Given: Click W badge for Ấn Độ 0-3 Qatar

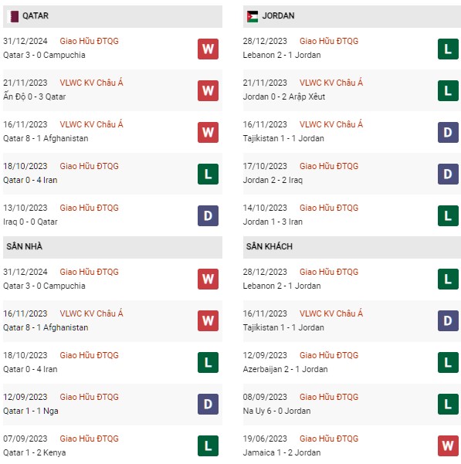Looking at the screenshot, I should [208, 90].
